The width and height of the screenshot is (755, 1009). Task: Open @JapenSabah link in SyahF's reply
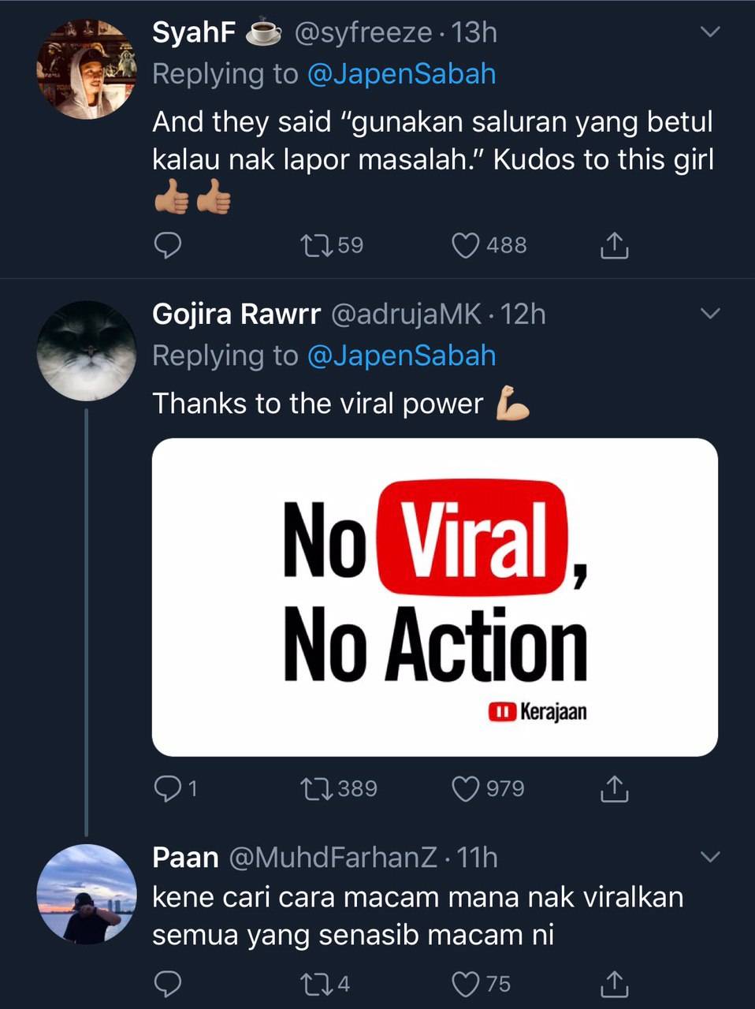[401, 74]
